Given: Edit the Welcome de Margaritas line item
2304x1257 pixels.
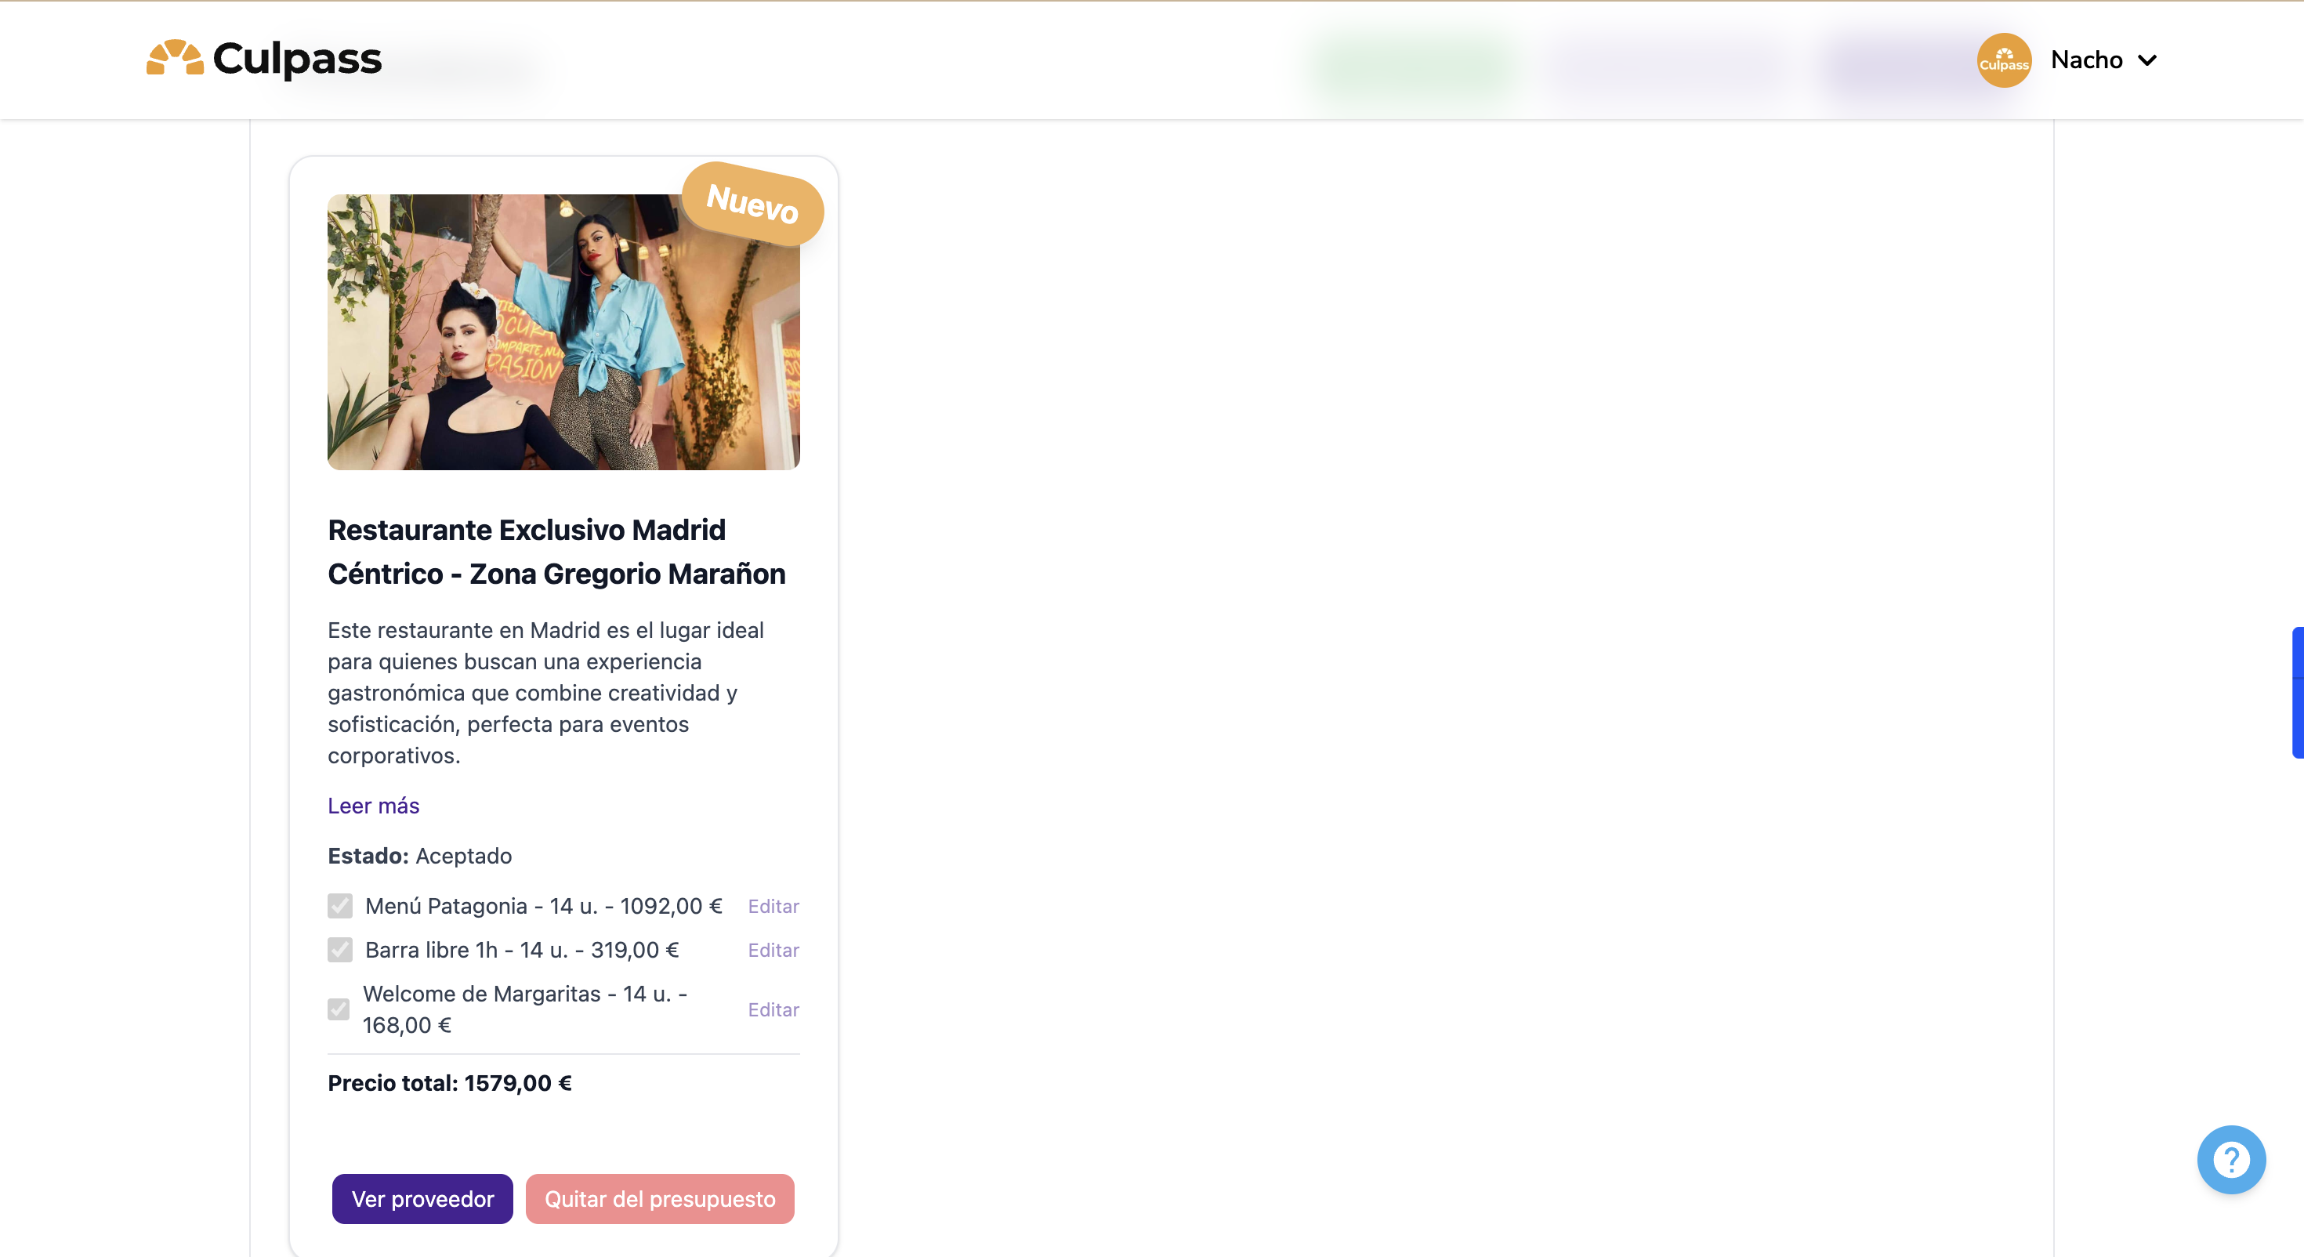Looking at the screenshot, I should (773, 1009).
